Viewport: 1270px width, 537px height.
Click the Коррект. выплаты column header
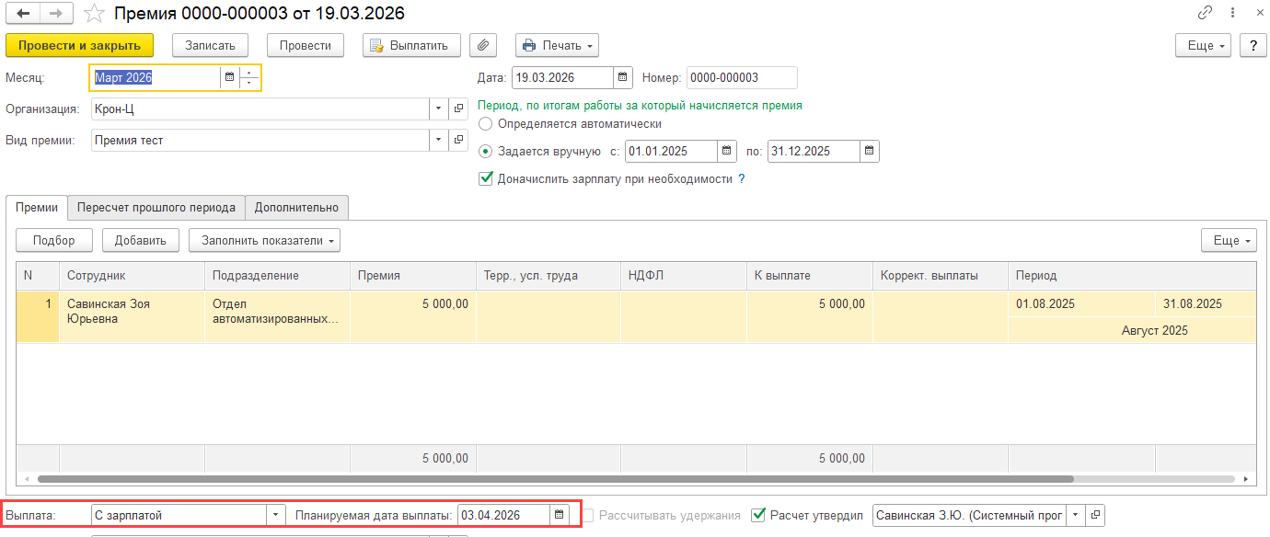pyautogui.click(x=941, y=276)
